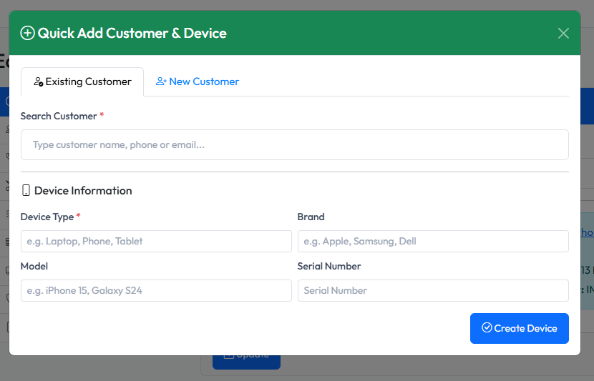Click the Search Customer field label
Viewport: 594px width, 381px height.
click(x=59, y=116)
